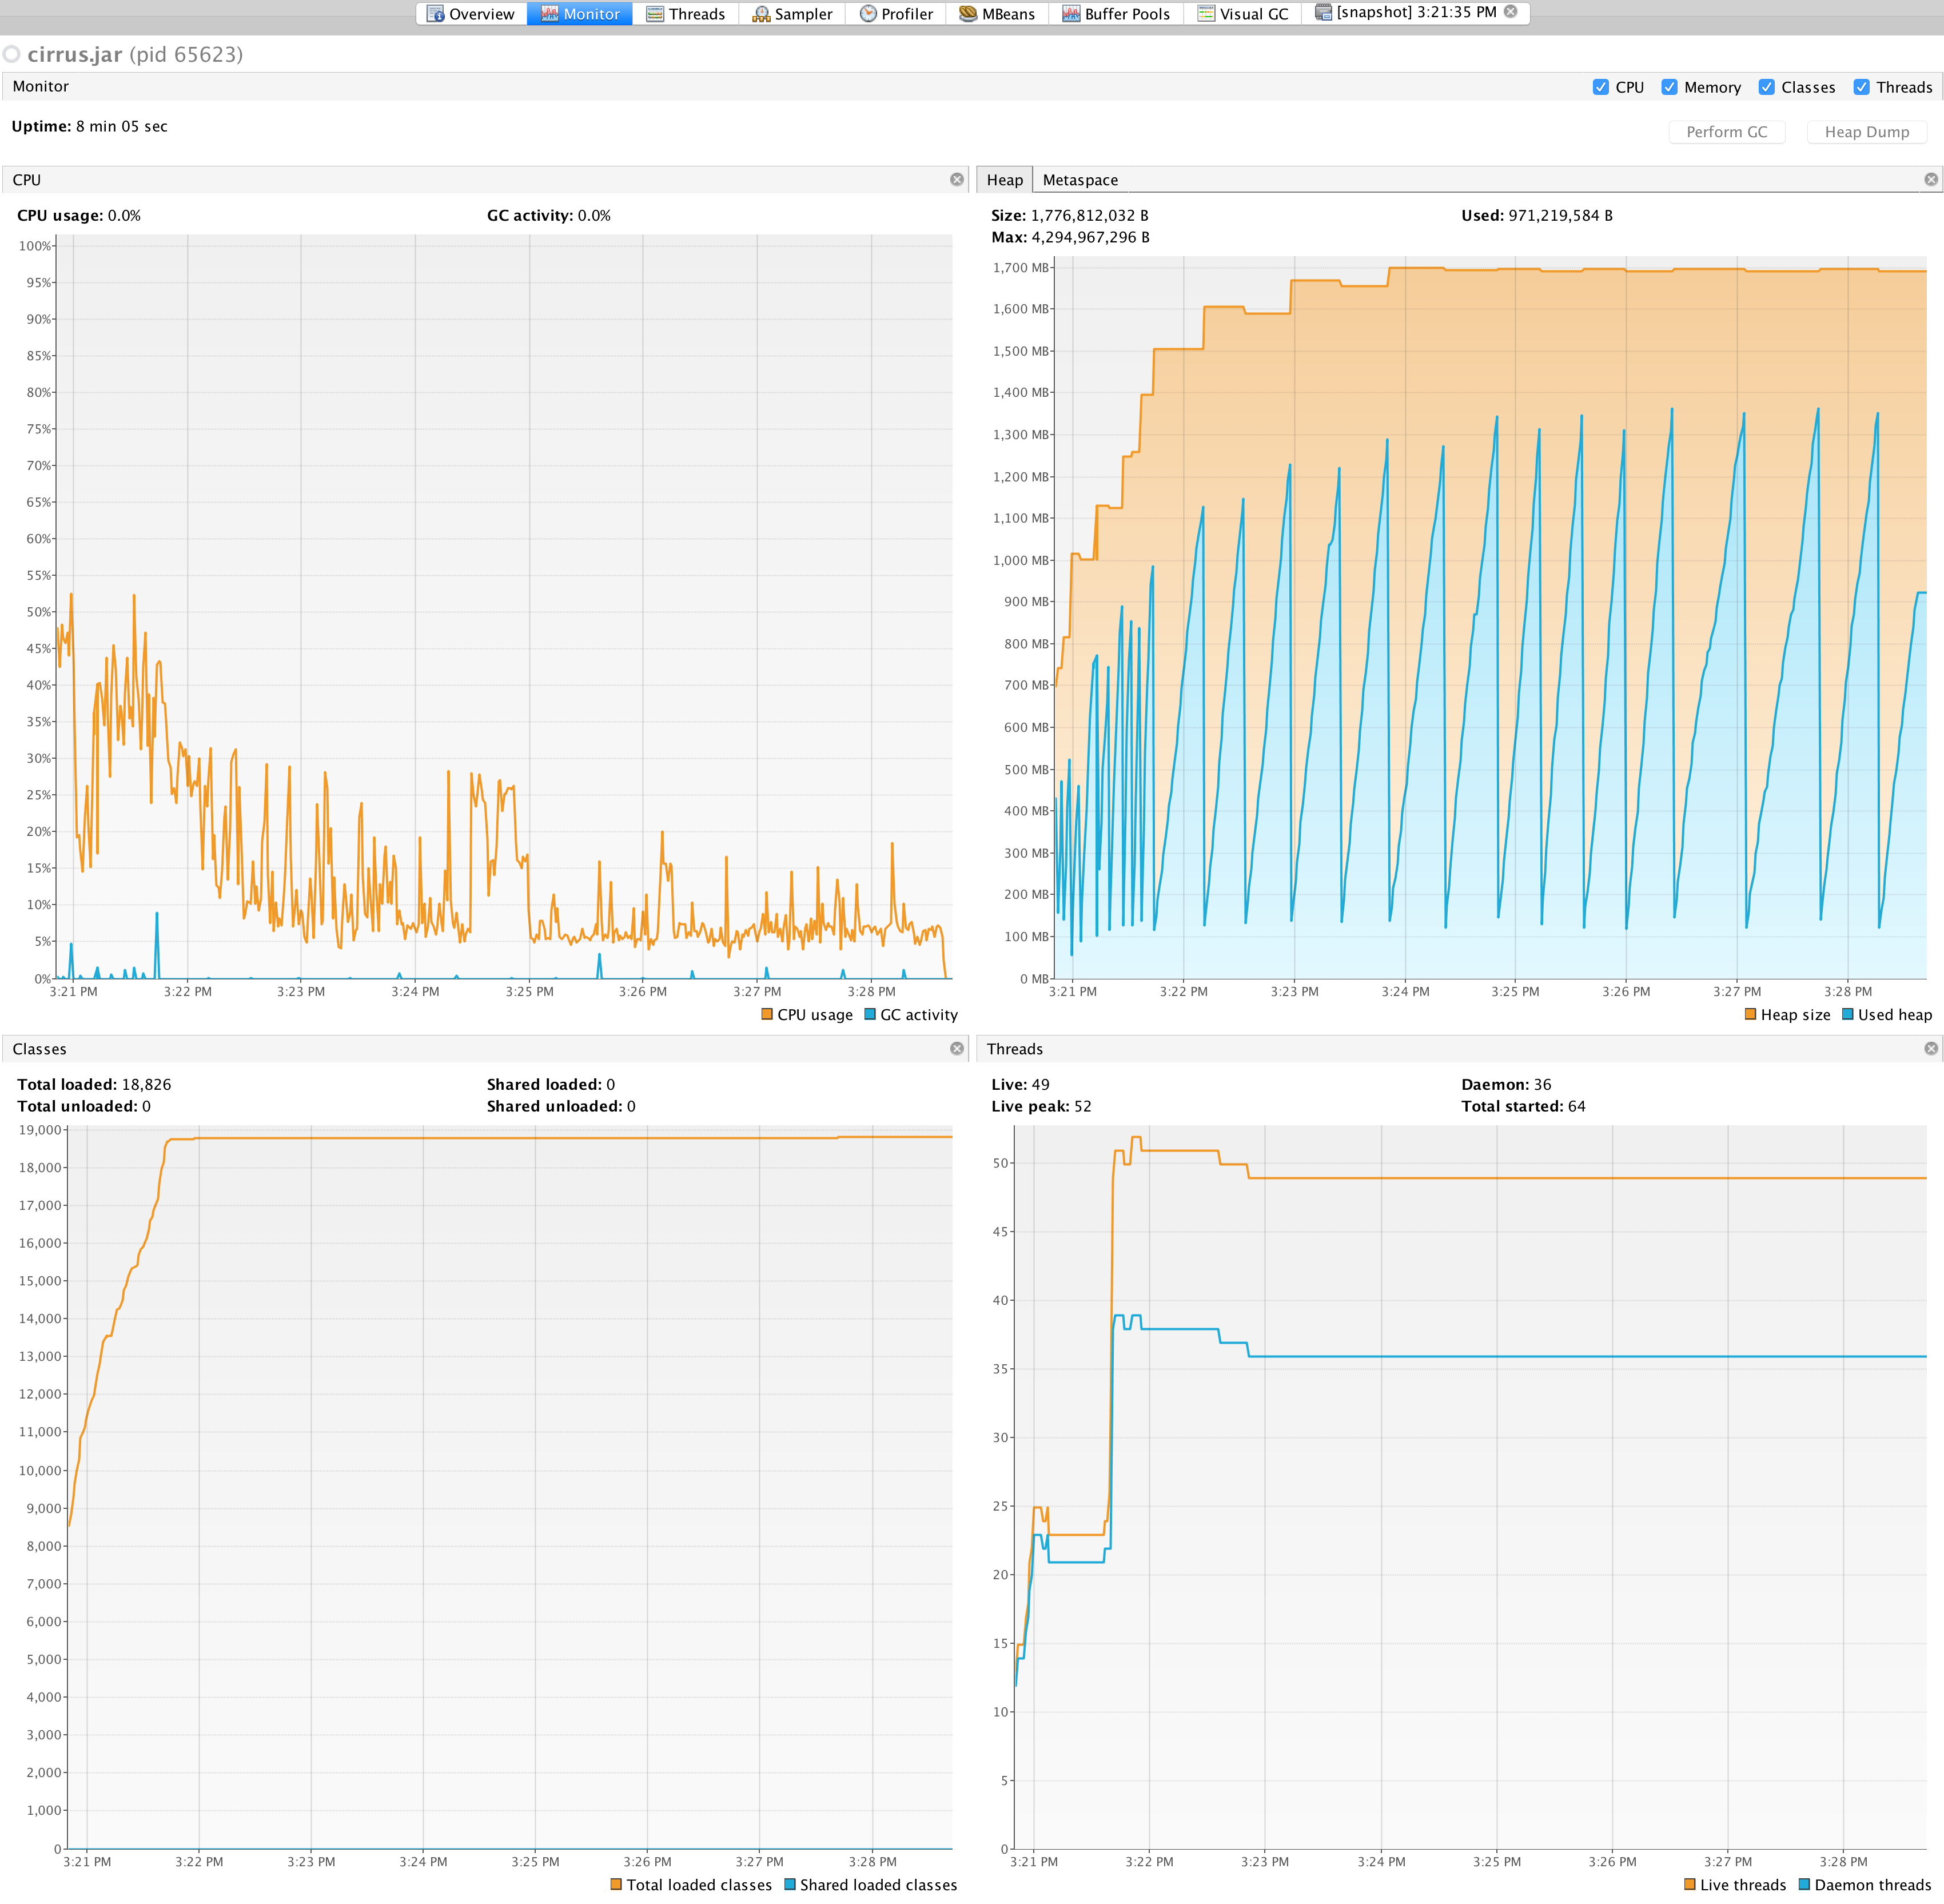Viewport: 1944px width, 1904px height.
Task: Open the Buffer Pools tab
Action: (x=1116, y=14)
